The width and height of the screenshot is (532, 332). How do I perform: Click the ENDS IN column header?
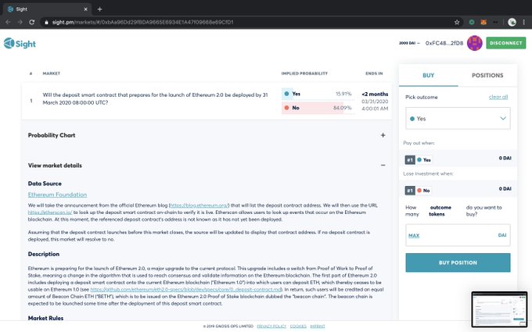374,73
